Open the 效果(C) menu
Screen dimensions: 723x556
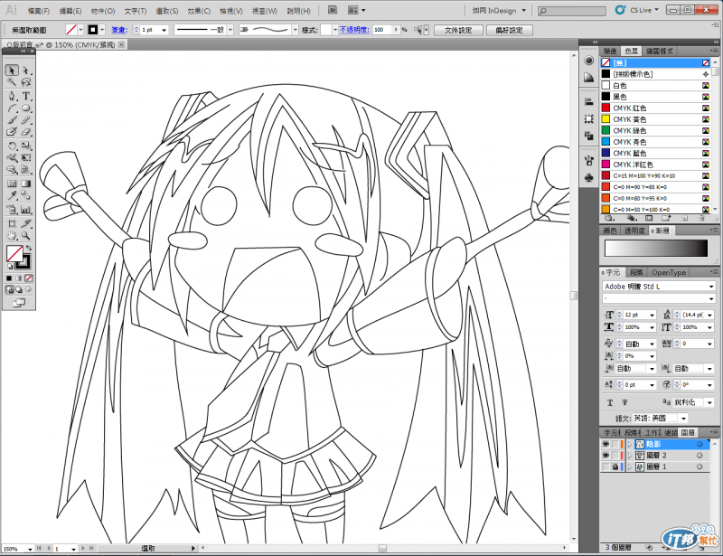(x=199, y=11)
